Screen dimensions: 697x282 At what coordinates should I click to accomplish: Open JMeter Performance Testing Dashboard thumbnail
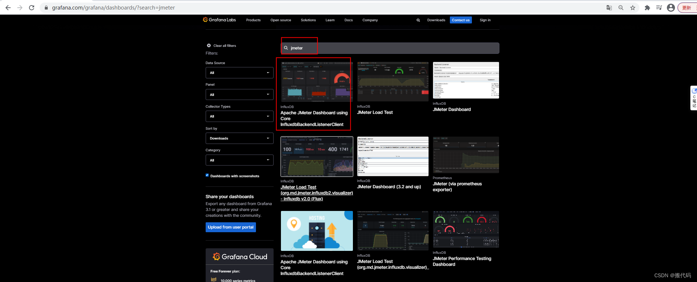[466, 229]
